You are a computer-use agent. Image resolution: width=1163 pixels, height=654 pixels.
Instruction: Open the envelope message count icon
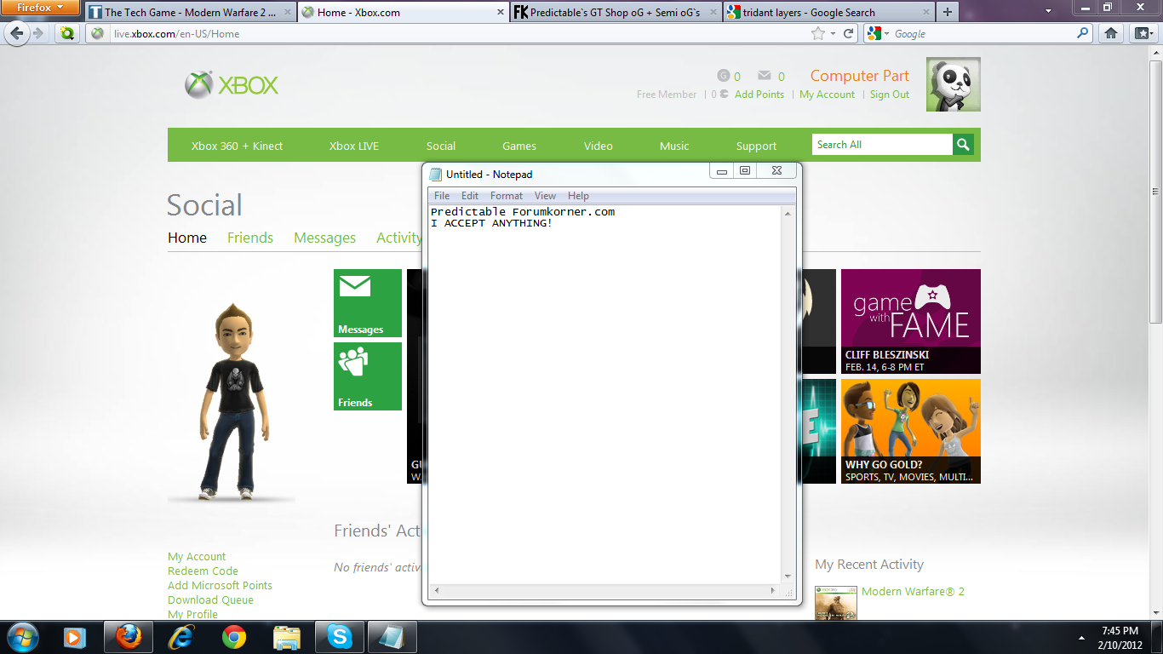[765, 76]
